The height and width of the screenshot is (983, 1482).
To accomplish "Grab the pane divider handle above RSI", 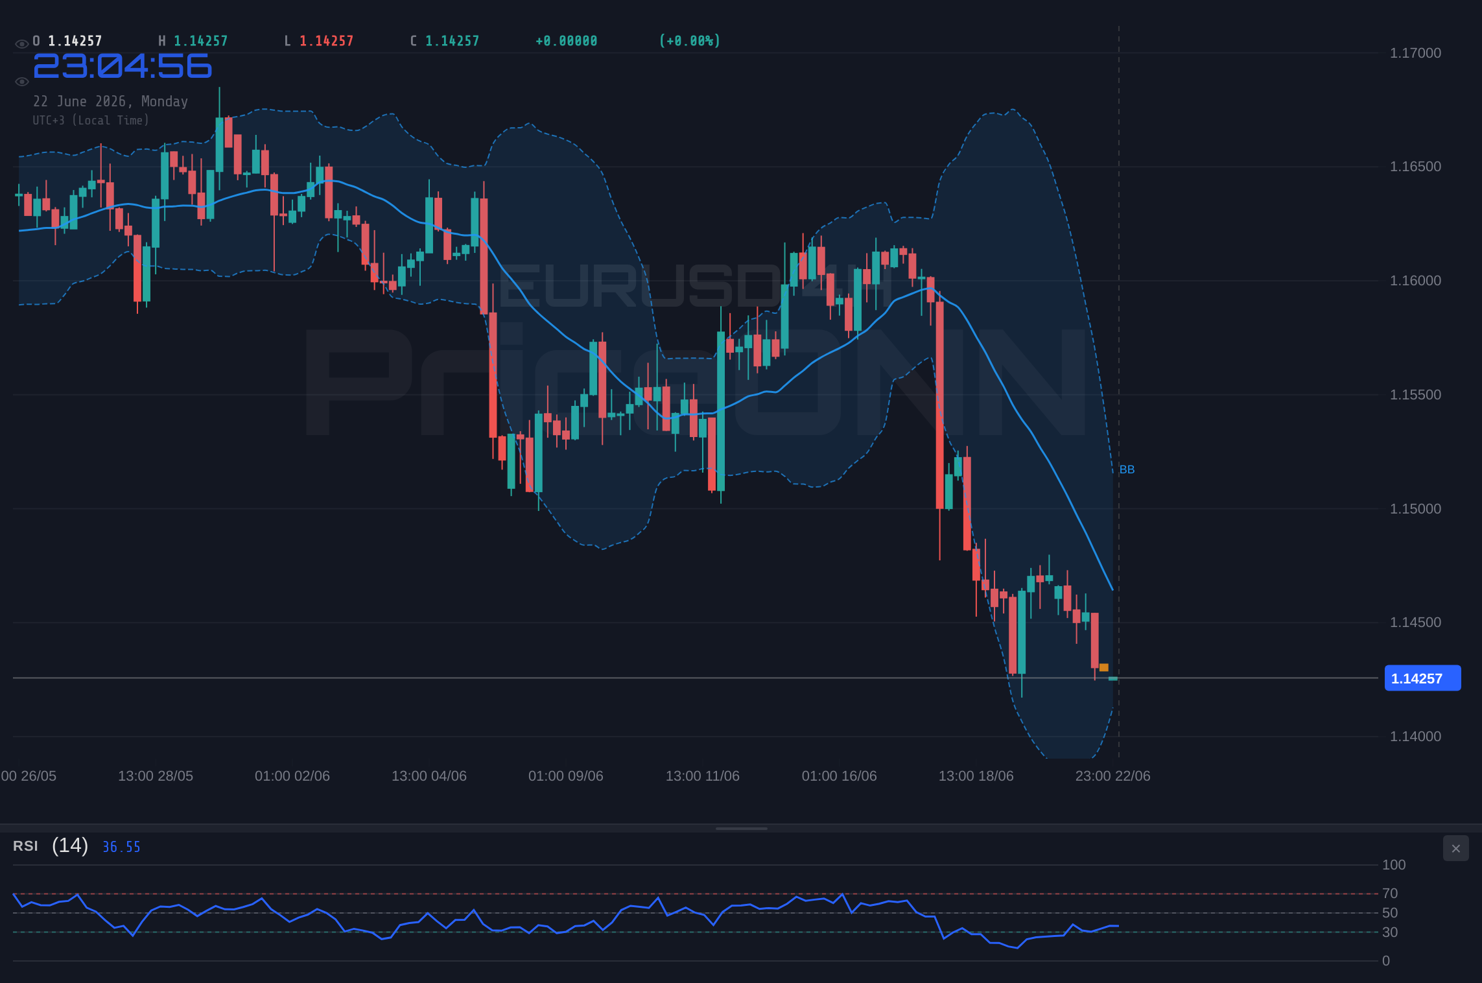I will pos(741,829).
